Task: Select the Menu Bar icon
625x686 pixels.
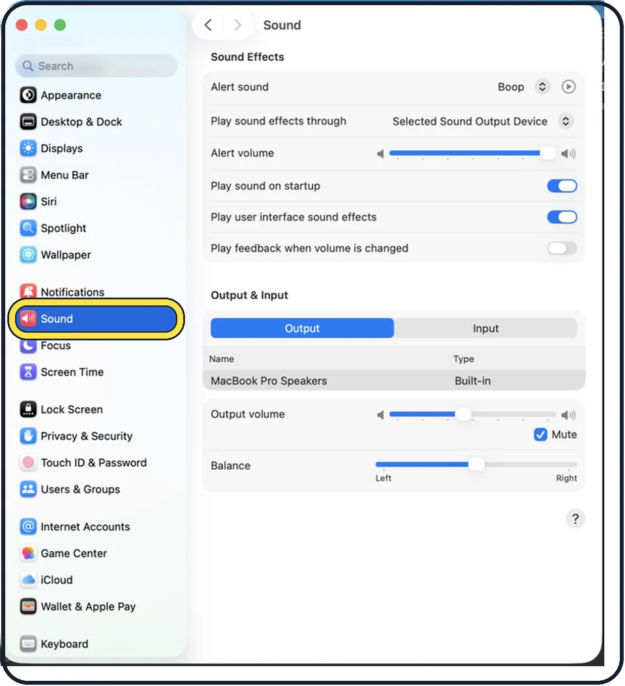Action: (29, 175)
